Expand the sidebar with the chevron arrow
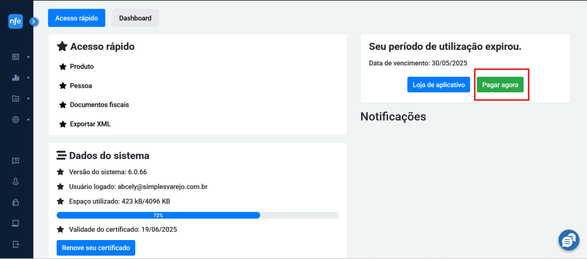The height and width of the screenshot is (259, 587). tap(34, 22)
